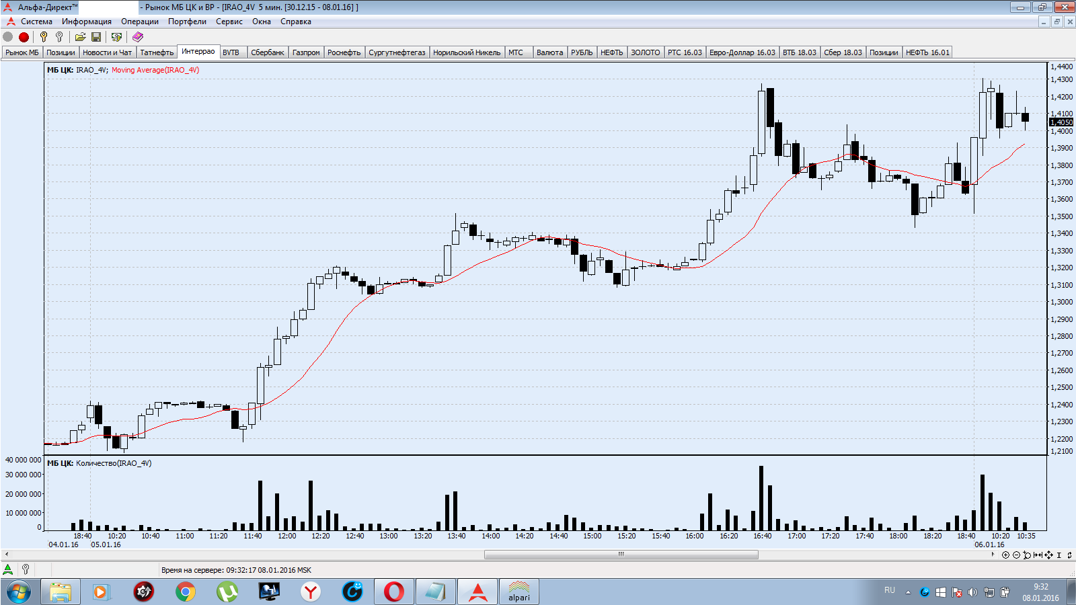Switch to the Евро-Доллар 16.03 tab
The width and height of the screenshot is (1076, 605).
[x=742, y=52]
